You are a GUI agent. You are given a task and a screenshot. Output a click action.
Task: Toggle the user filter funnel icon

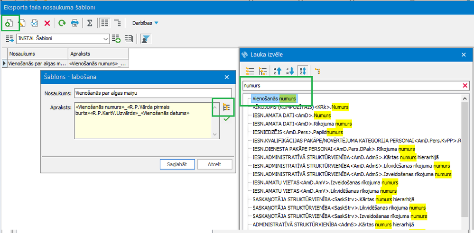click(x=146, y=39)
